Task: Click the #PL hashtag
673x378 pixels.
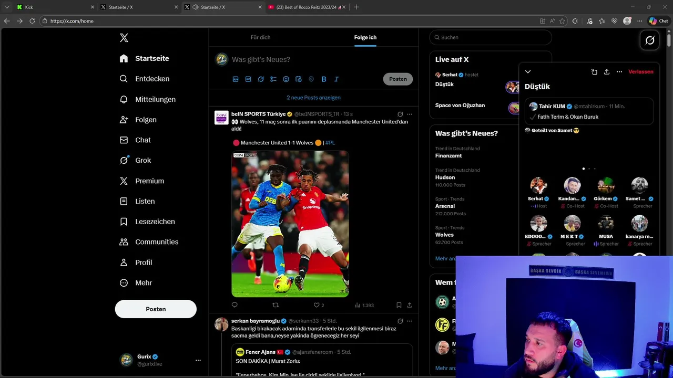Action: click(330, 143)
